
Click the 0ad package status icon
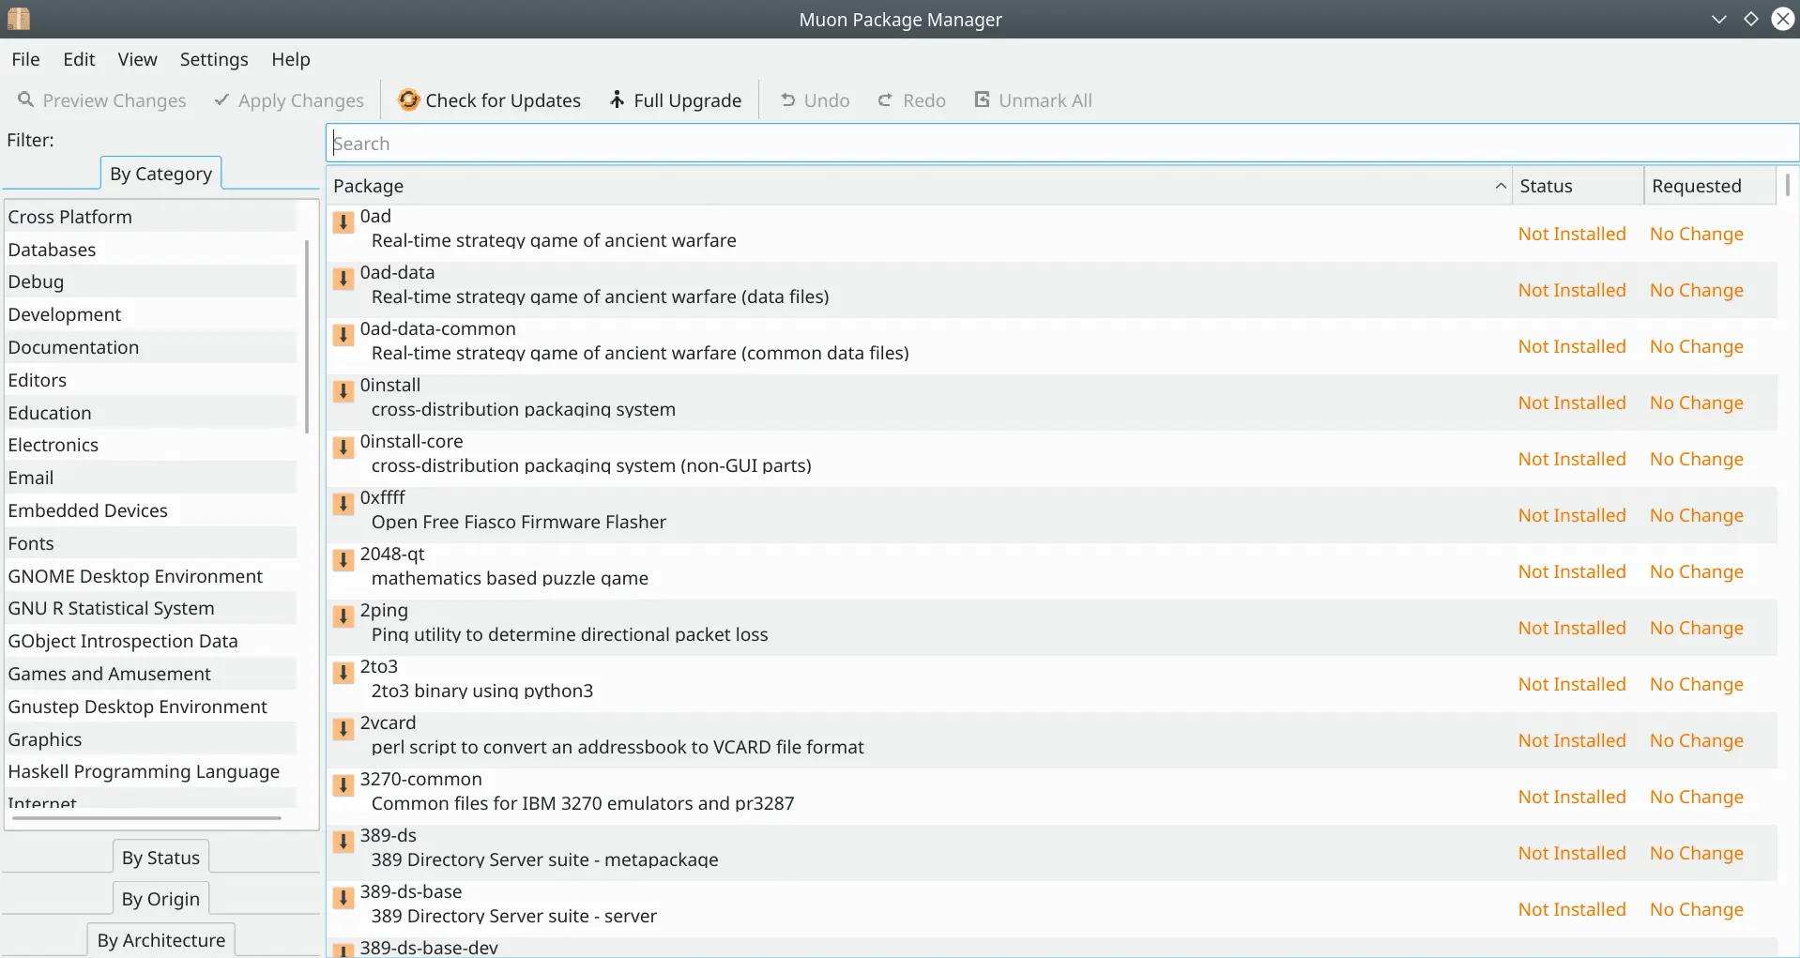[x=343, y=222]
